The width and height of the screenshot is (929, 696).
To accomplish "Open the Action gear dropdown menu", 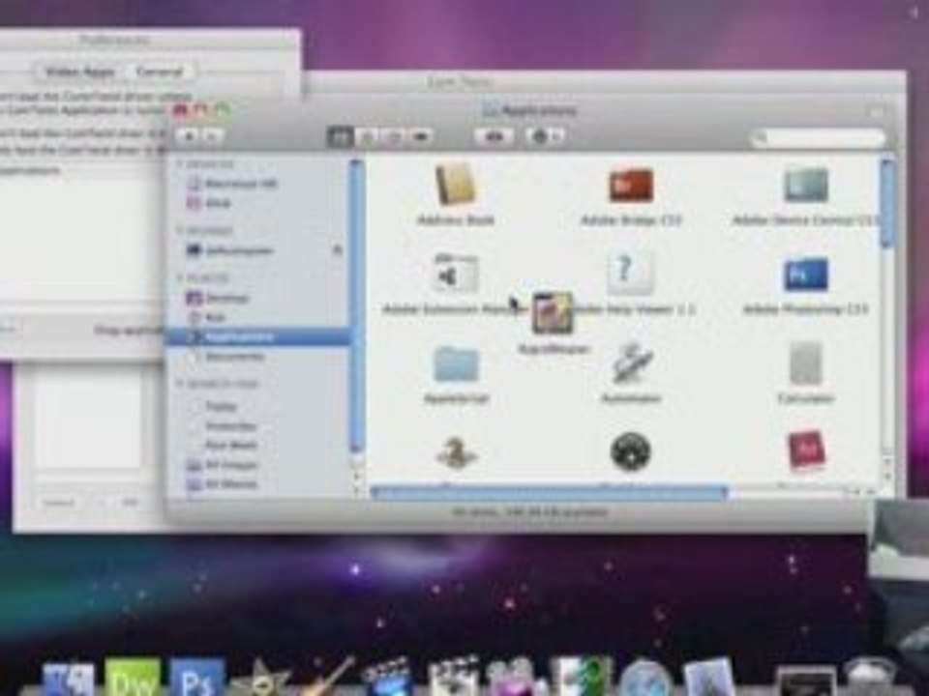I will tap(546, 136).
